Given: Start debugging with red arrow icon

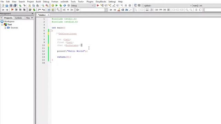Looking at the screenshot, I should [98, 6].
